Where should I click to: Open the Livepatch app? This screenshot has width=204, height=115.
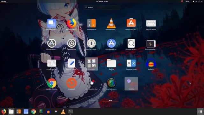[71, 83]
